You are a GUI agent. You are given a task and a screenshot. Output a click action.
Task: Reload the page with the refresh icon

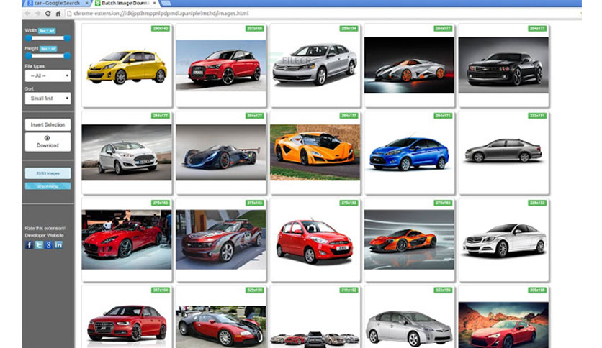(48, 14)
